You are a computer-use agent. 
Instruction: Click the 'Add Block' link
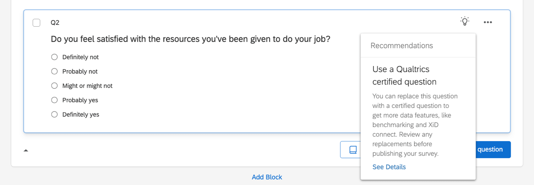tap(267, 177)
